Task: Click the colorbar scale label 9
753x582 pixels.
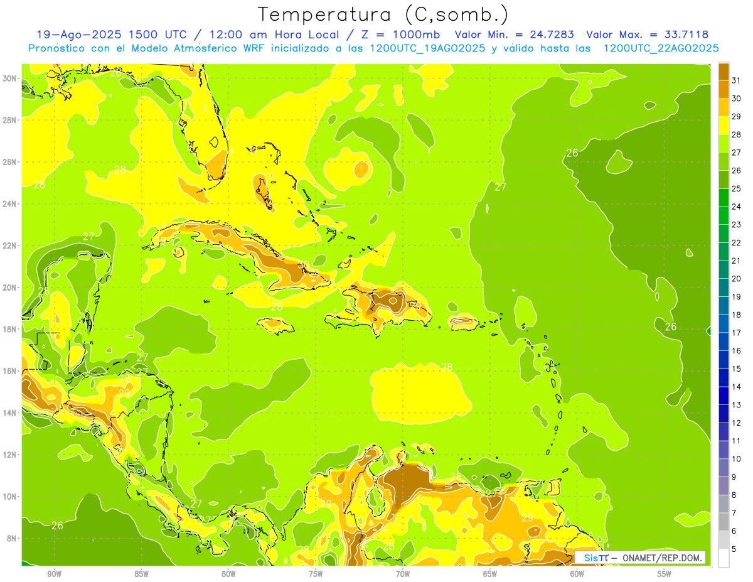Action: click(734, 477)
